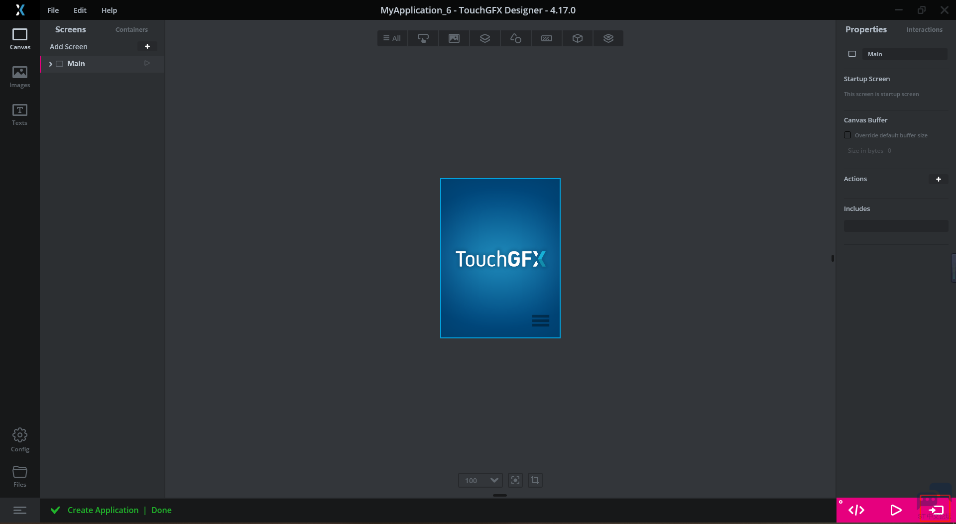
Task: Run the simulator with the play button
Action: pos(896,510)
